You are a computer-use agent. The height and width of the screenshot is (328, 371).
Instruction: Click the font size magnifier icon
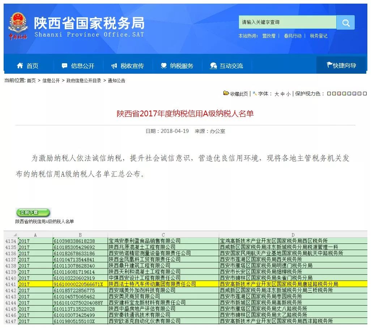255,94
